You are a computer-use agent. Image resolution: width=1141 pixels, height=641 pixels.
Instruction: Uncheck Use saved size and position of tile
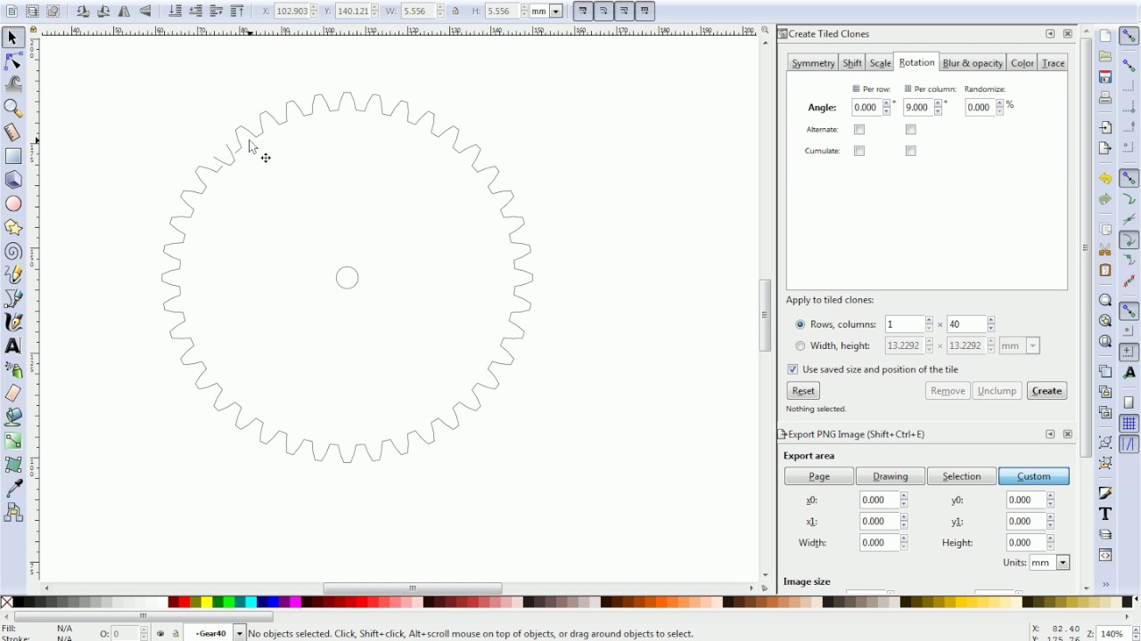[x=792, y=369]
